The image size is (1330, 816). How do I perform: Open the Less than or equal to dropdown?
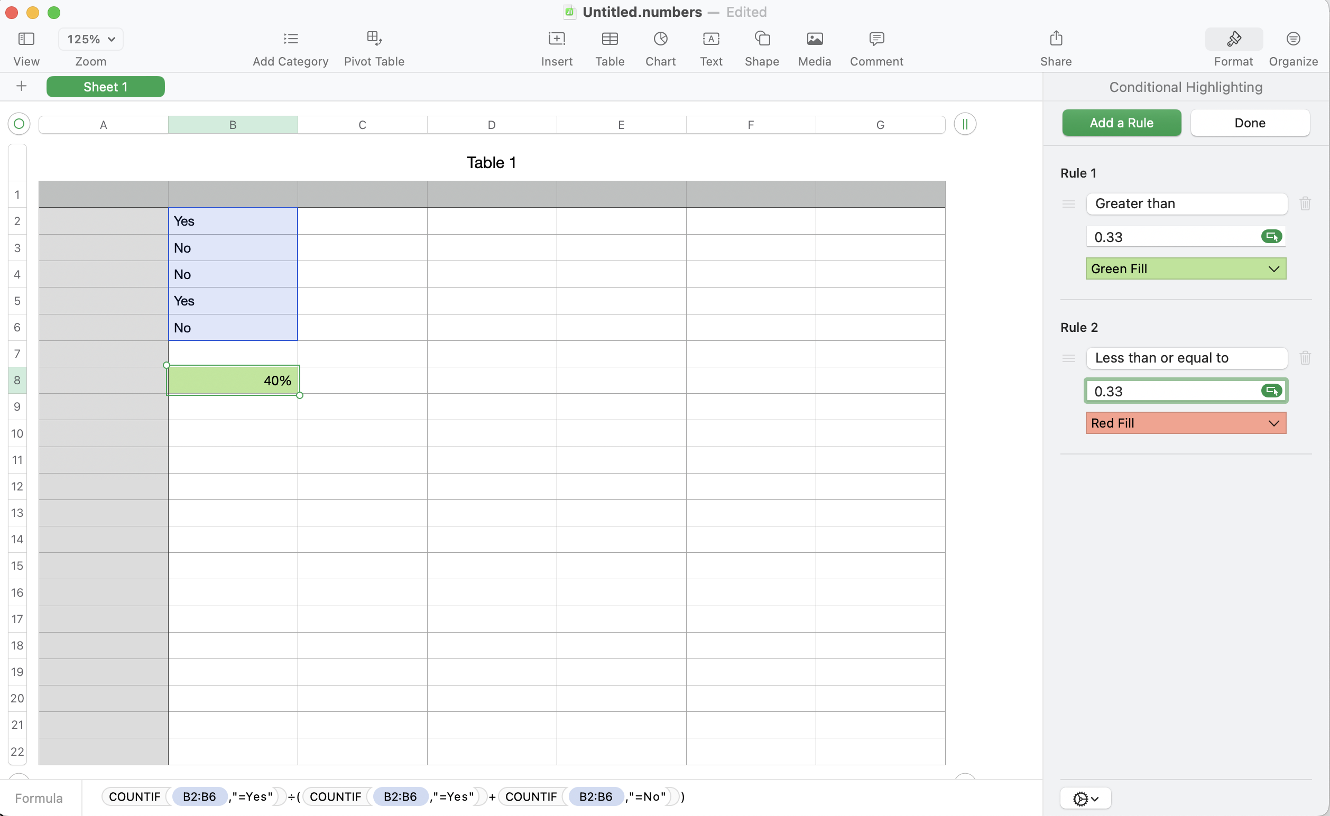[1186, 358]
